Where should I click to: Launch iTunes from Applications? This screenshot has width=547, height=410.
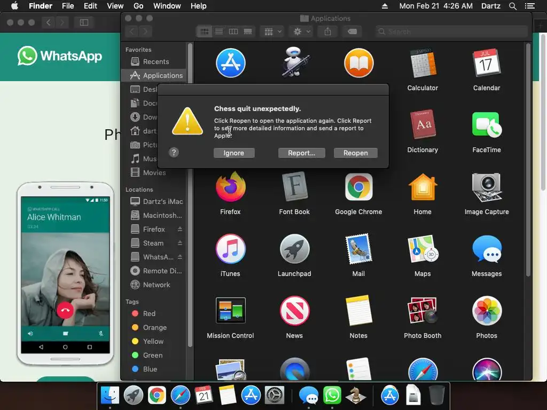230,249
